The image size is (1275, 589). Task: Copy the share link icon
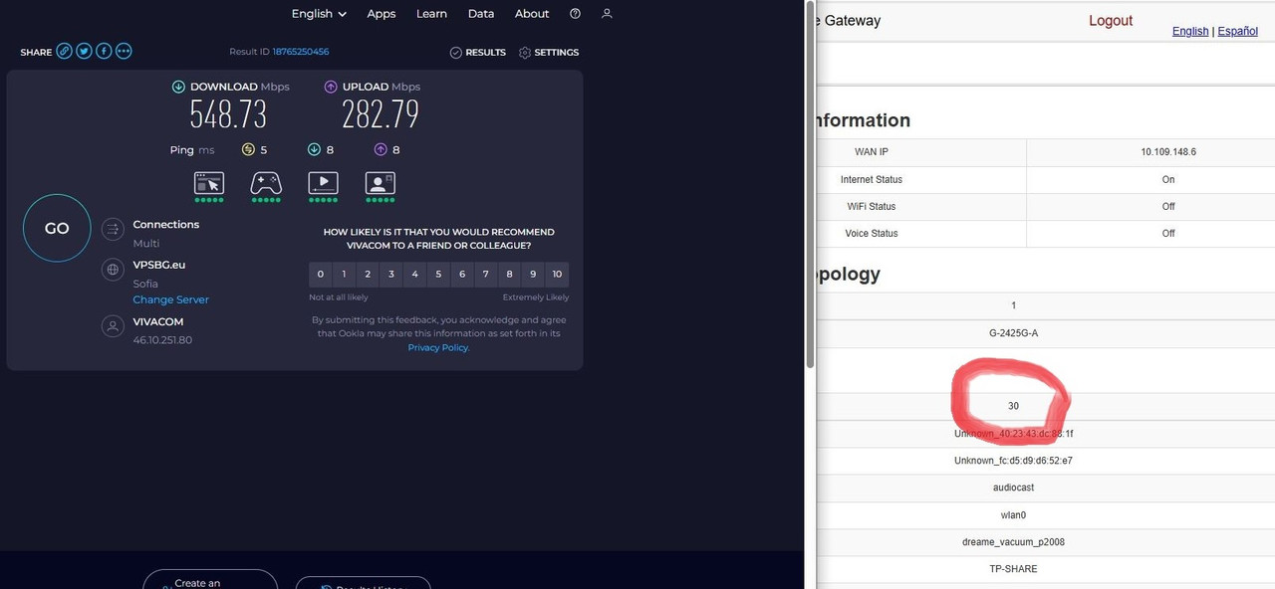click(64, 51)
